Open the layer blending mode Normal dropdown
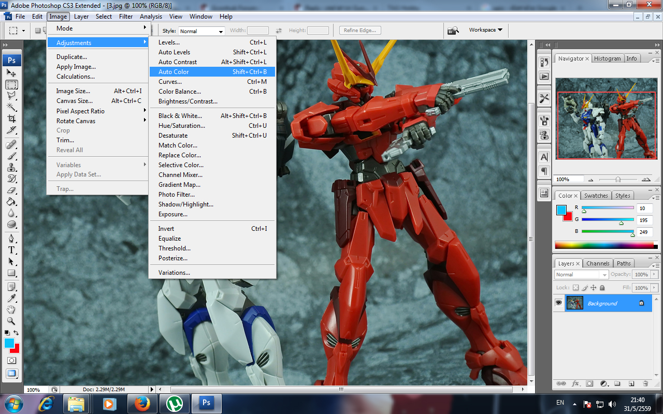663x414 pixels. tap(581, 275)
